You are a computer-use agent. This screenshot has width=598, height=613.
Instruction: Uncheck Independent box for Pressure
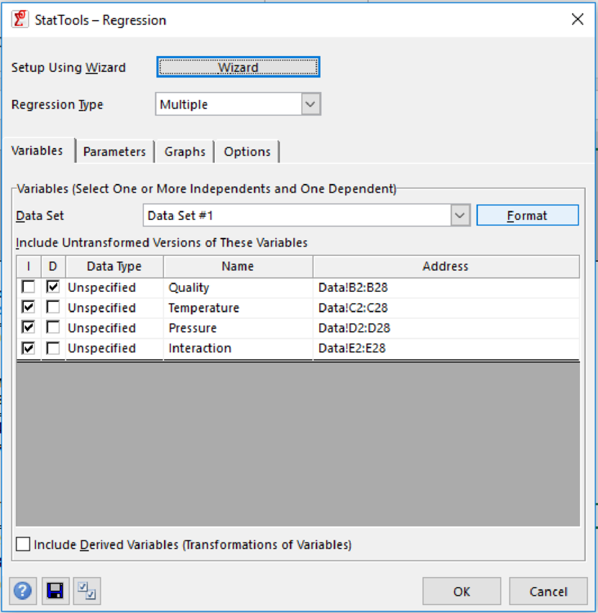pos(28,328)
